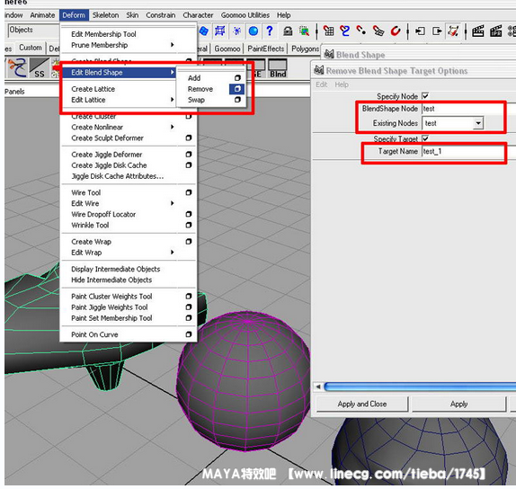Expand the Create Nonlinear submenu
516x489 pixels.
click(173, 127)
